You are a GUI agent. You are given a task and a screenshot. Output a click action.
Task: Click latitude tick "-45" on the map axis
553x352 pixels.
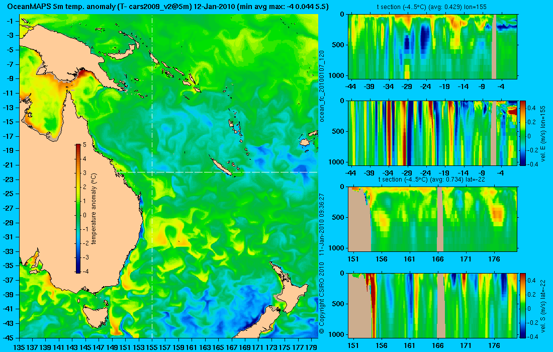coord(9,337)
